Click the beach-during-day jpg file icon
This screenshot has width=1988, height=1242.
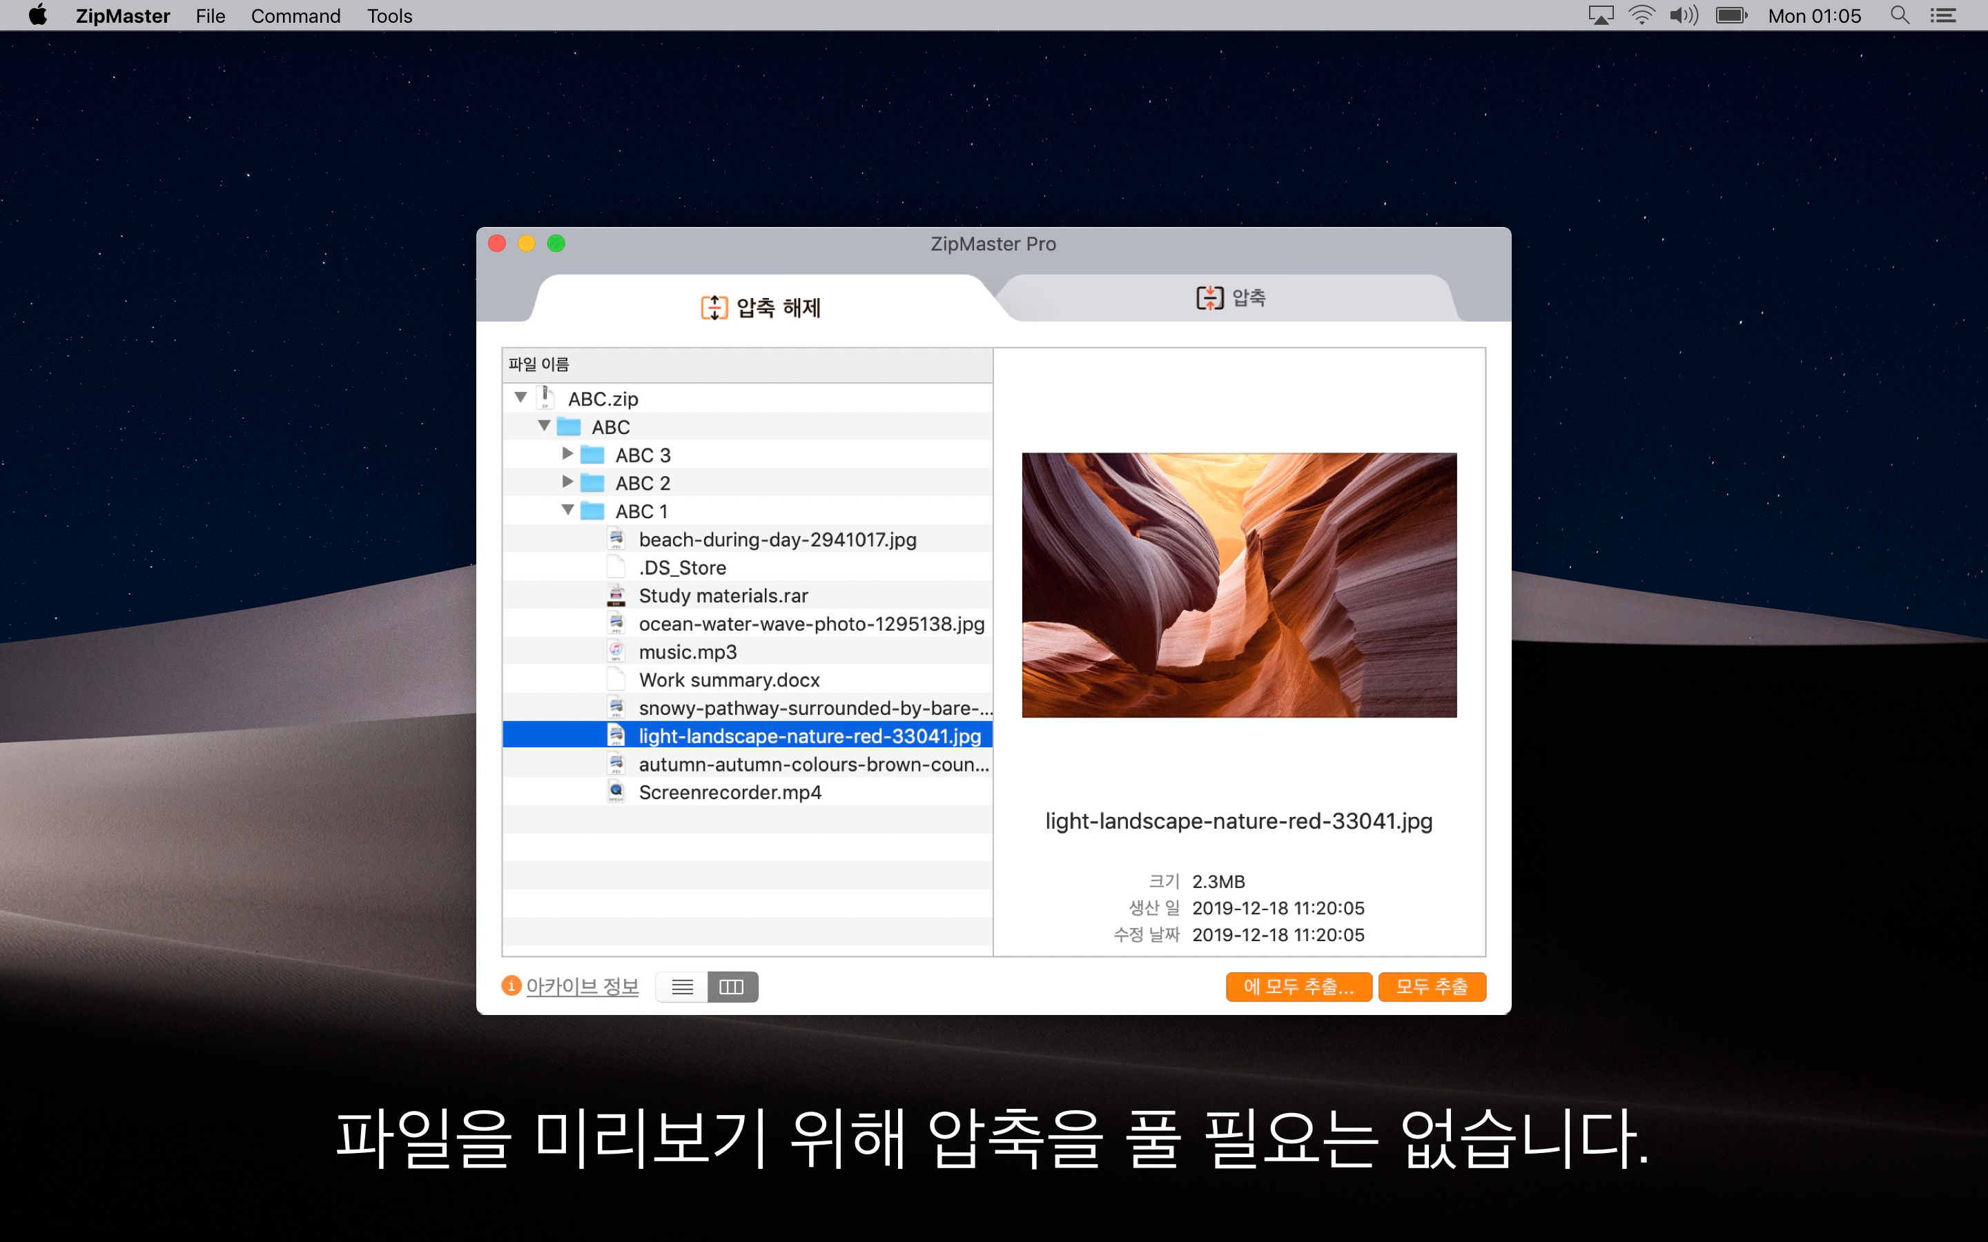point(616,539)
